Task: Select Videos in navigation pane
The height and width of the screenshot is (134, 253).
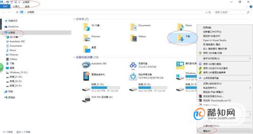Action: (13, 59)
